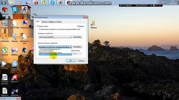The width and height of the screenshot is (179, 100).
Task: Open the uTorrent desktop shortcut
Action: click(5, 51)
